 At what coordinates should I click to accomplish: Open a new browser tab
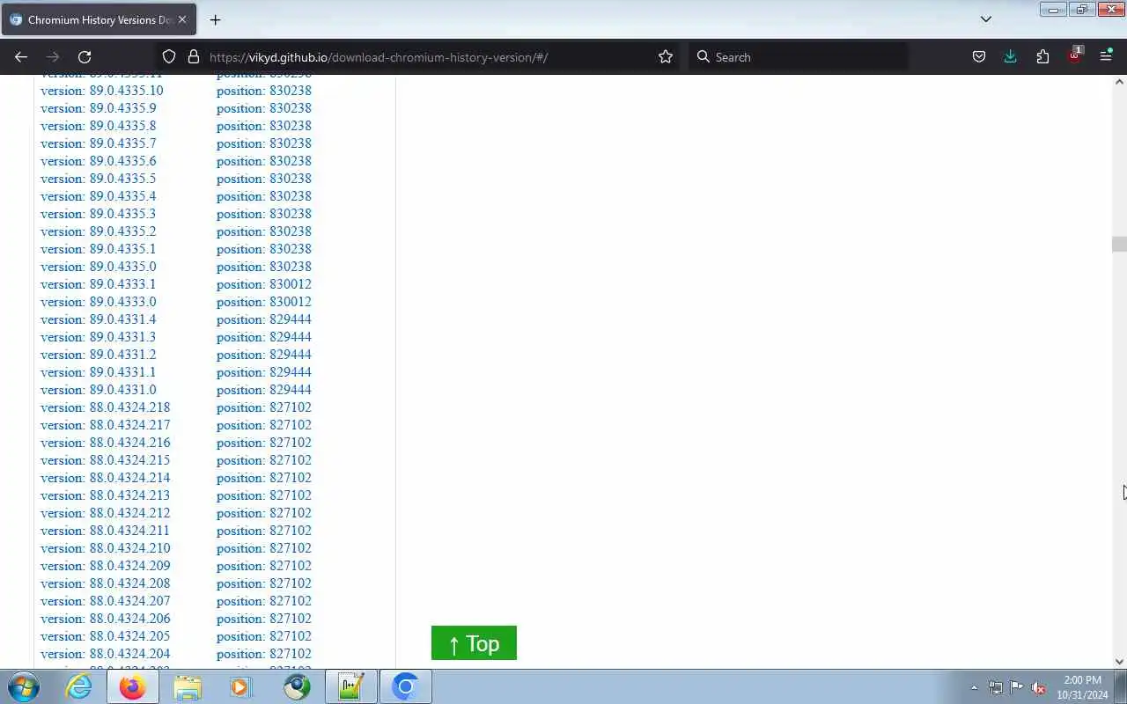(215, 19)
